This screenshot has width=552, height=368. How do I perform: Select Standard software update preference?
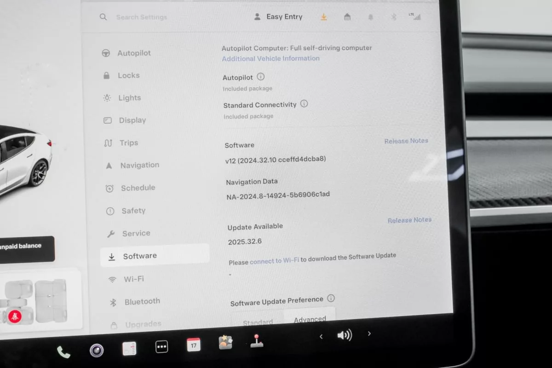[x=258, y=322]
